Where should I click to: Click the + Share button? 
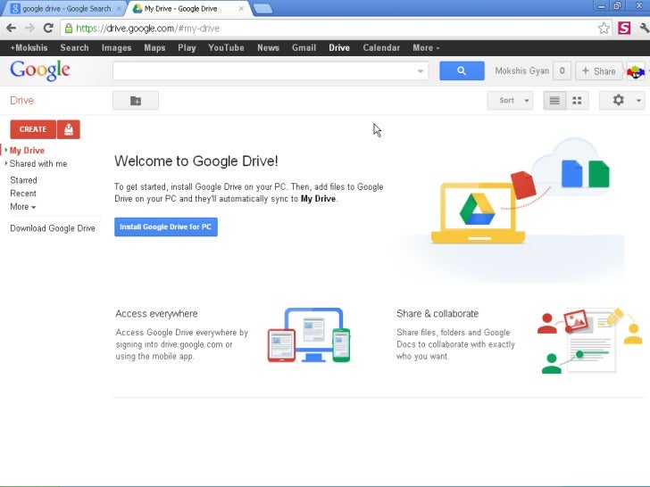pos(598,71)
